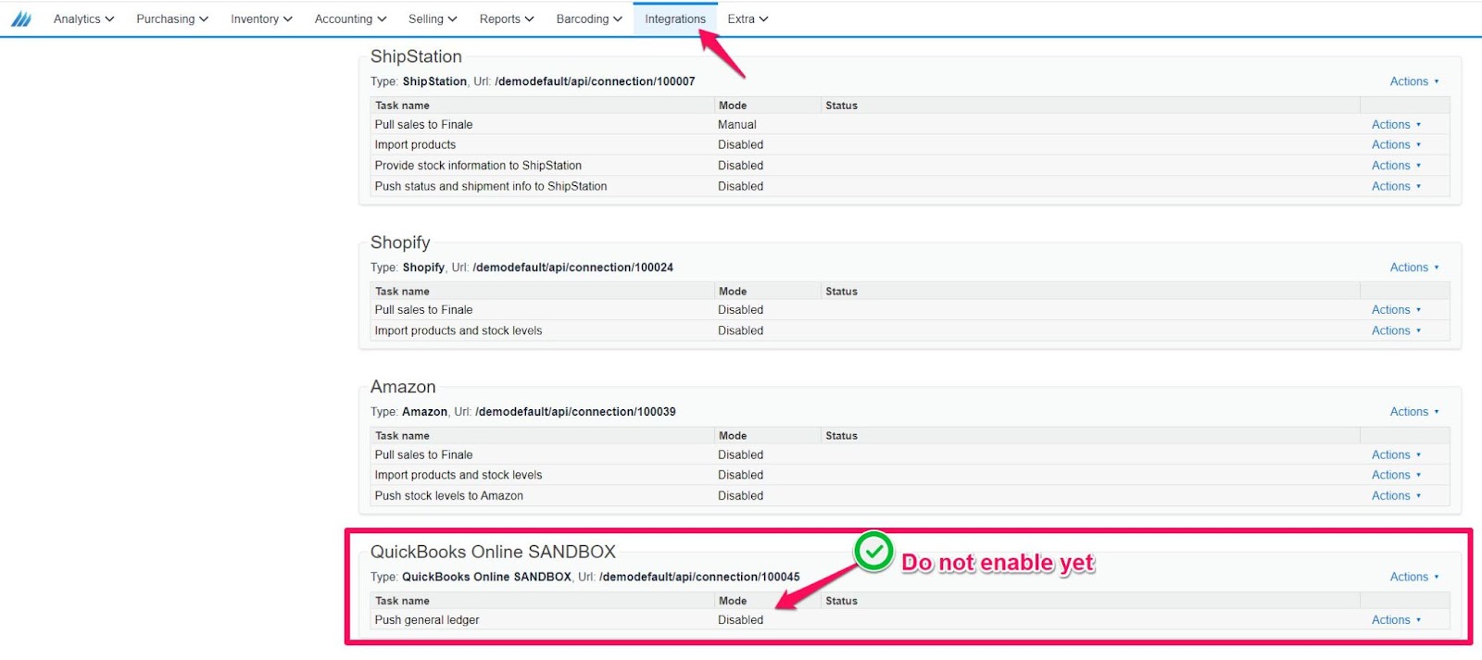Open QuickBooks Online SANDBOX connection Actions dropdown

click(x=1414, y=577)
